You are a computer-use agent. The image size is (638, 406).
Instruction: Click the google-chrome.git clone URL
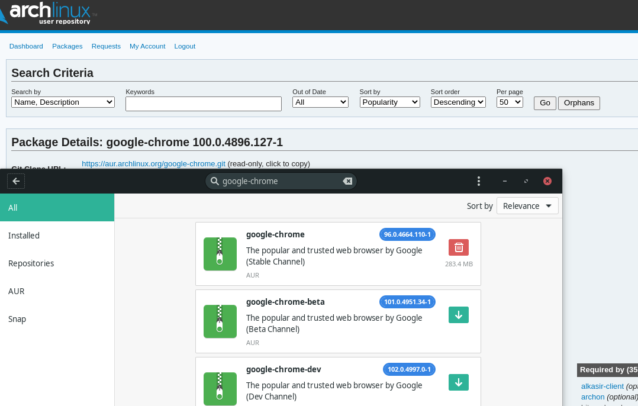coord(153,163)
